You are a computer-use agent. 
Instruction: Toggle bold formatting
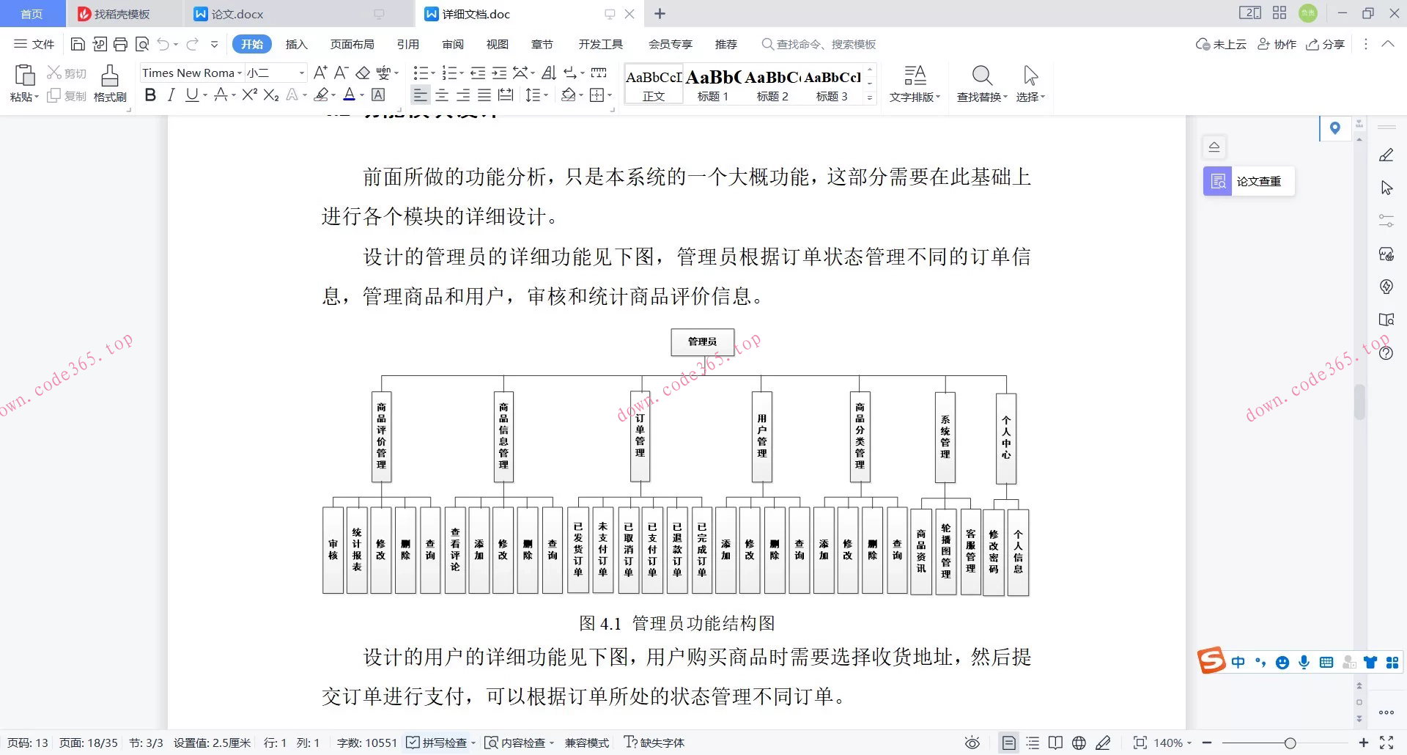tap(150, 95)
